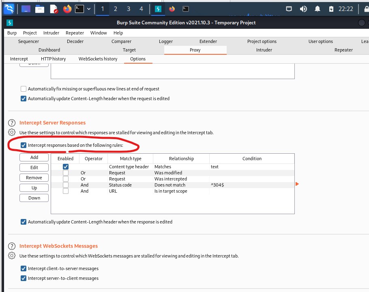Switch to the User options tab
The height and width of the screenshot is (292, 369).
(x=320, y=41)
